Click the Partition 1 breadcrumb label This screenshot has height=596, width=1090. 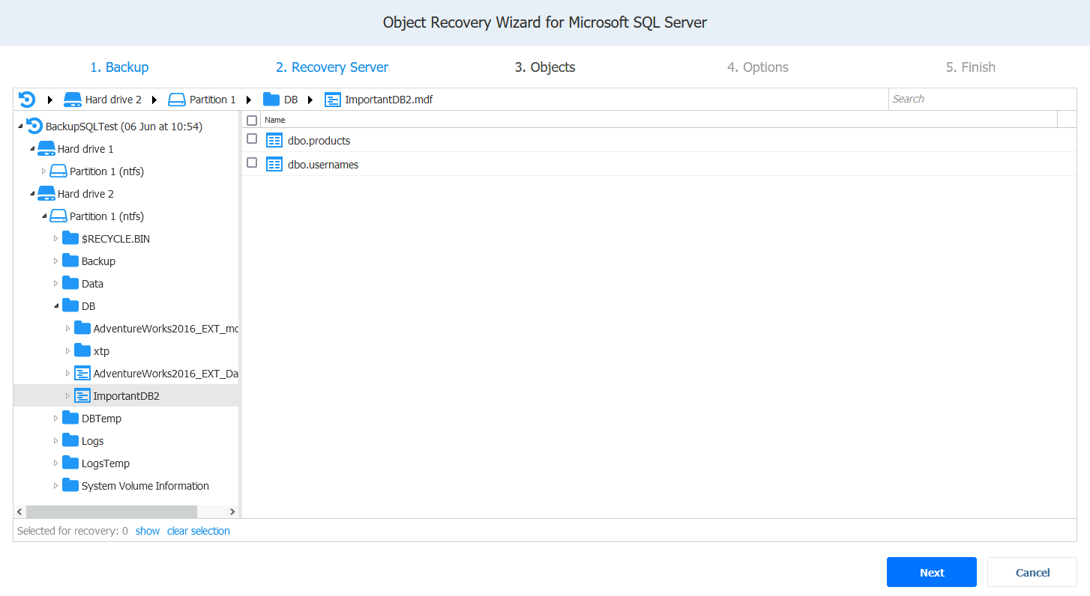click(213, 100)
